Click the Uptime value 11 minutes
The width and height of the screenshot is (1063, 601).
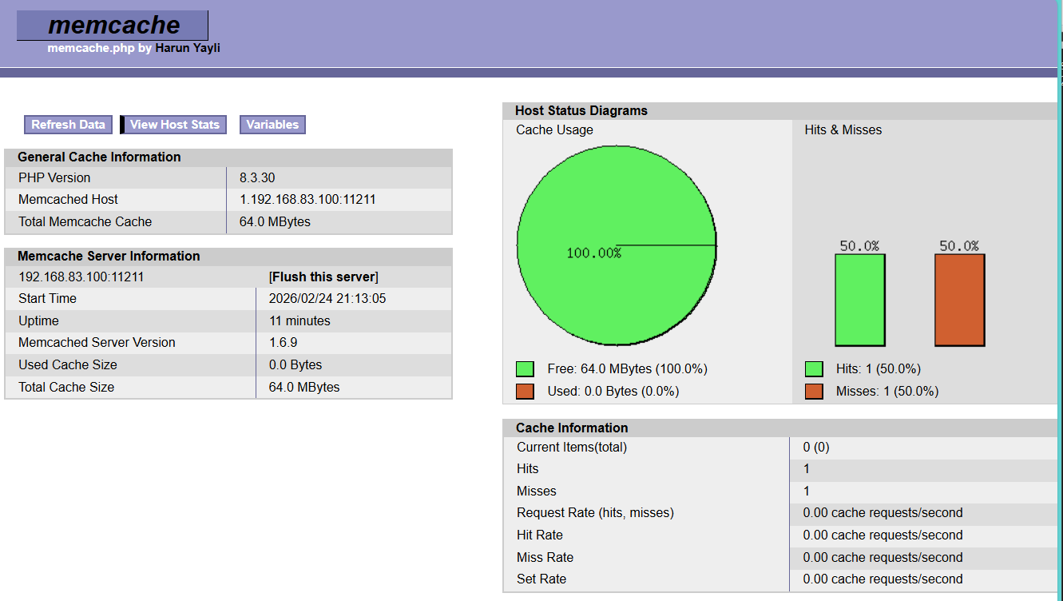299,321
